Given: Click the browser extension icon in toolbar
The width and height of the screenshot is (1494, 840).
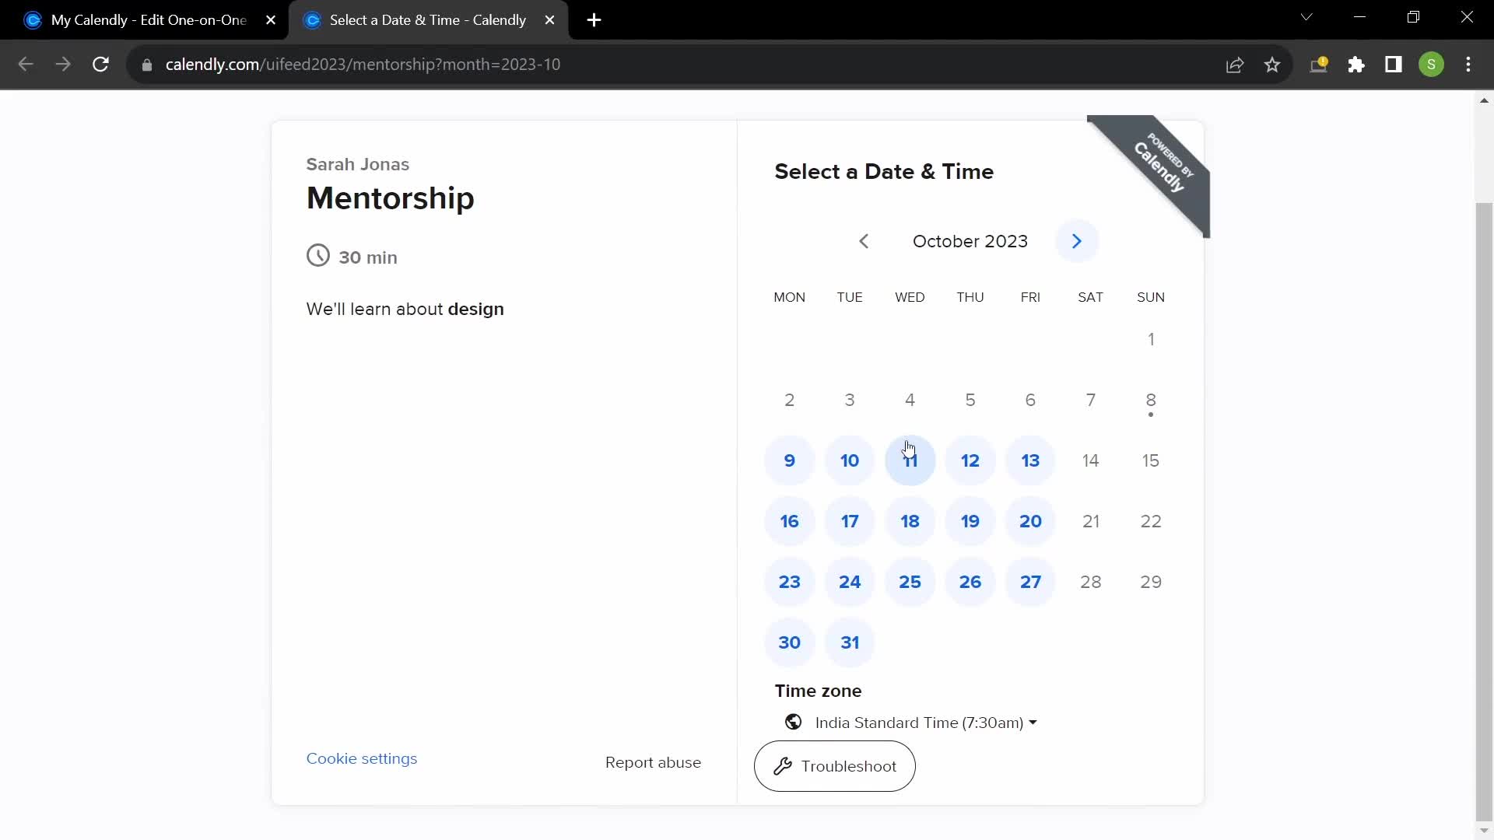Looking at the screenshot, I should 1358,65.
